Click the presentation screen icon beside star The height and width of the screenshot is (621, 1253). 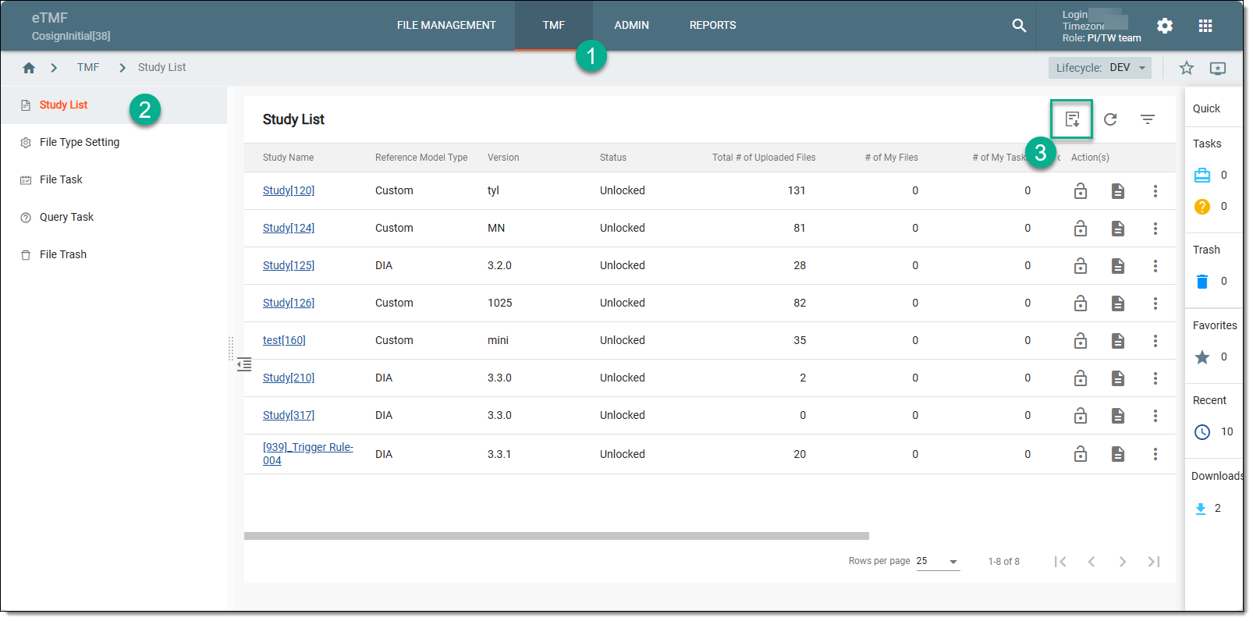[1218, 68]
